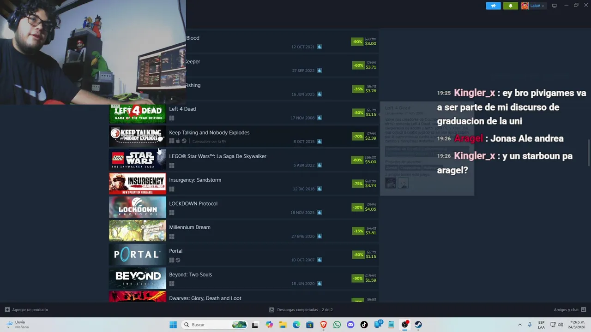The image size is (591, 332).
Task: Click the Windows platform icon under Left 4 Dead
Action: click(172, 118)
